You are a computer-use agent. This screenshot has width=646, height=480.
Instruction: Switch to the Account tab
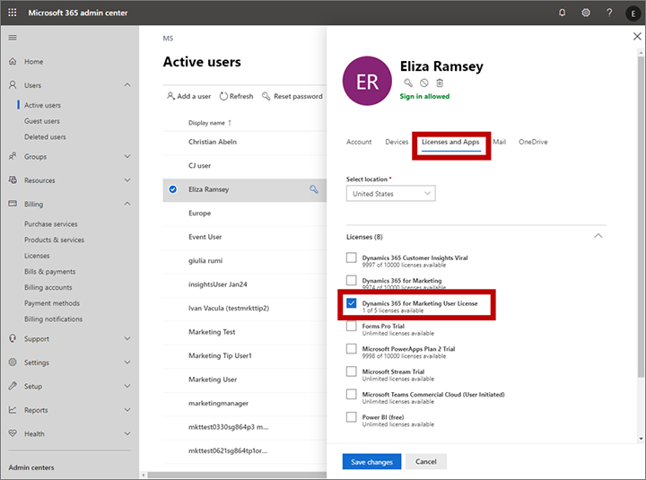pos(359,142)
